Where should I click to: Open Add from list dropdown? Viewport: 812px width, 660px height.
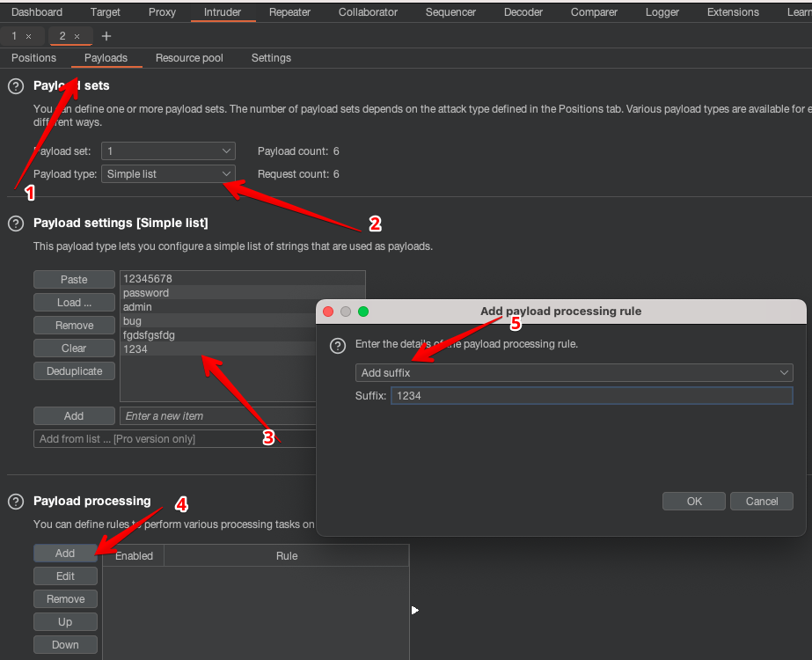tap(174, 439)
